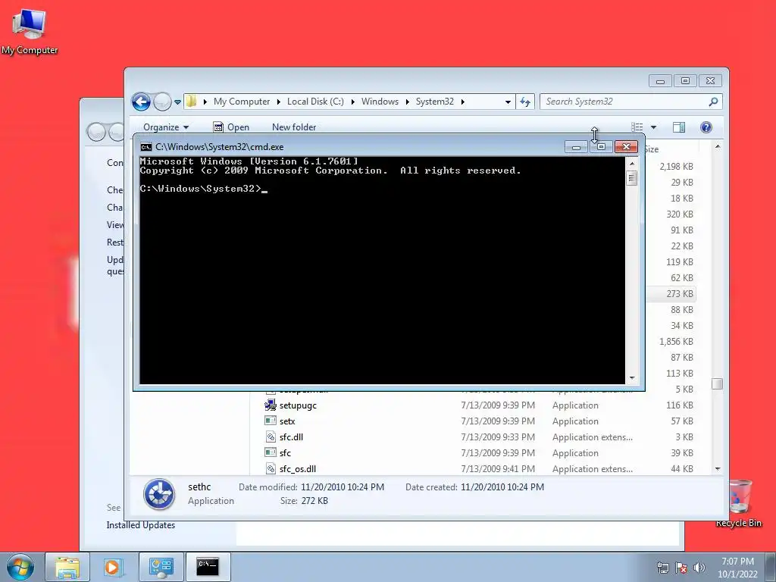Select Windows breadcrumb in address bar
The width and height of the screenshot is (776, 582).
point(380,102)
